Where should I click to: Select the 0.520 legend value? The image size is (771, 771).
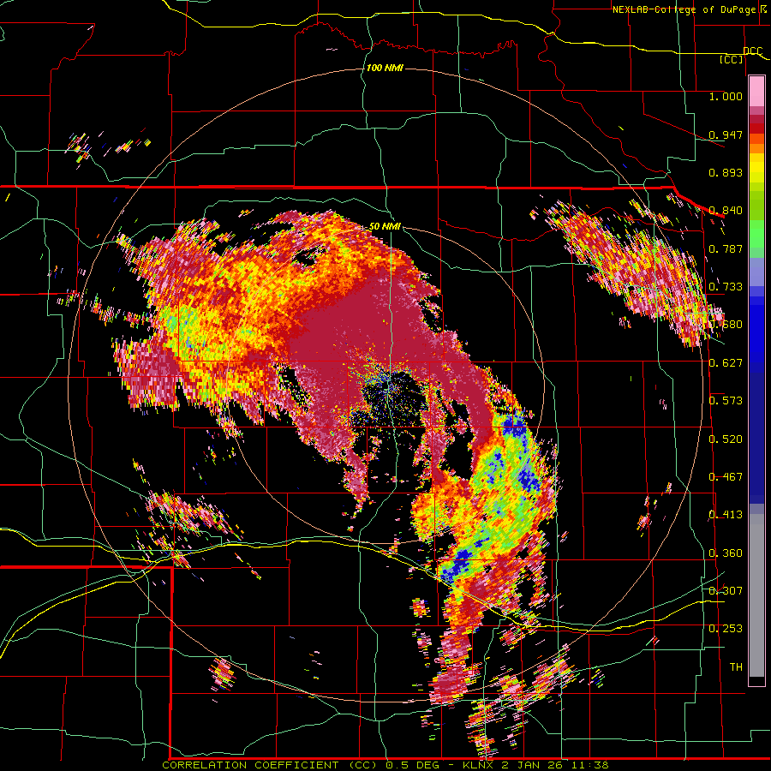[x=726, y=439]
